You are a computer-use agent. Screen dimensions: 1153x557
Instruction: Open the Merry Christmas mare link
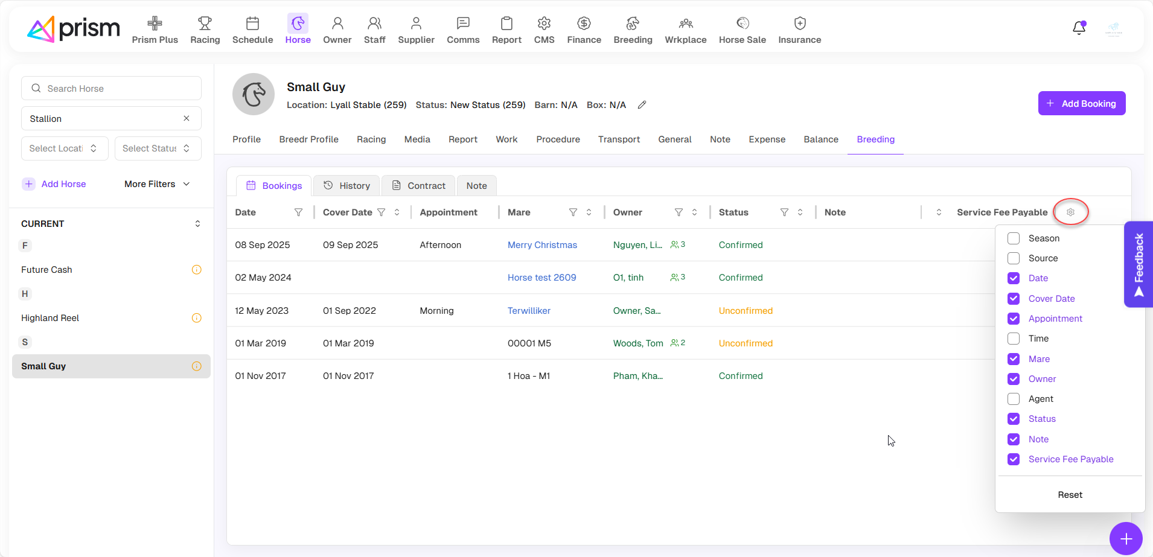click(x=542, y=245)
